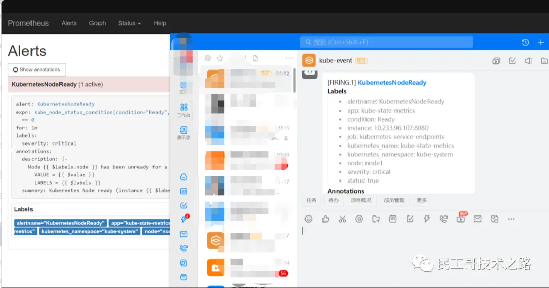Click the @ mentions filter above chat list
The width and height of the screenshot is (549, 288).
[207, 58]
